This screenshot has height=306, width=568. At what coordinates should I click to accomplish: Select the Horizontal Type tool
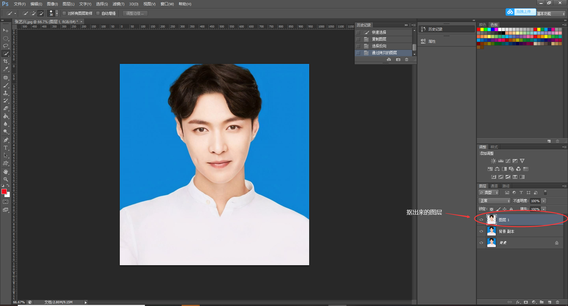6,148
